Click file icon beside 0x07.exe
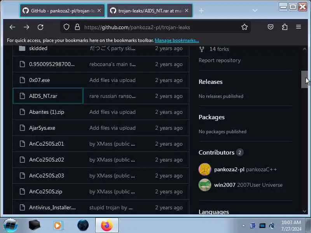This screenshot has height=233, width=311. (x=22, y=80)
